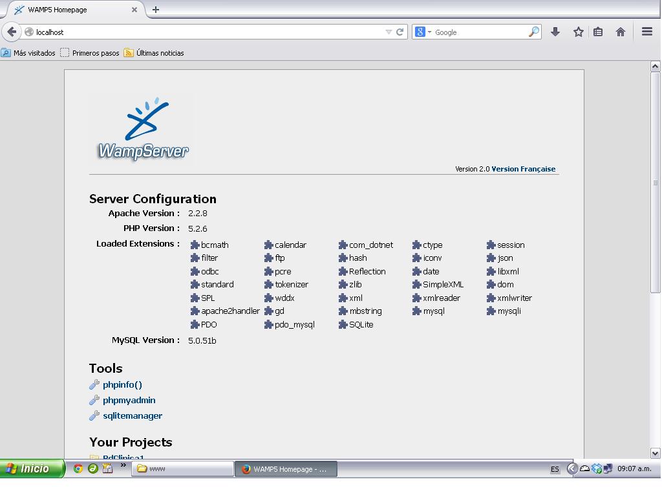Open Primeros pasos bookmark
662x497 pixels.
89,53
